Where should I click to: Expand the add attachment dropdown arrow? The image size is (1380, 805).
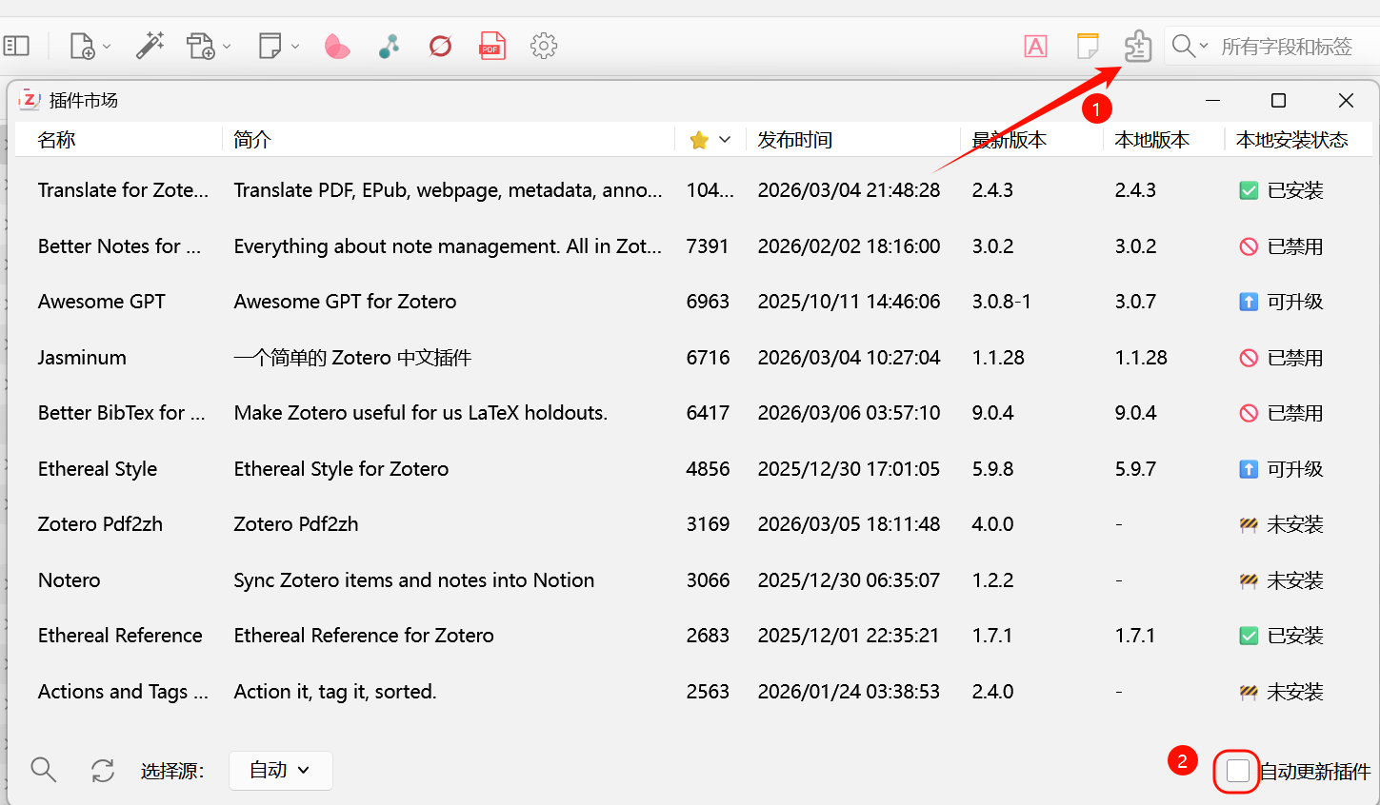click(227, 47)
